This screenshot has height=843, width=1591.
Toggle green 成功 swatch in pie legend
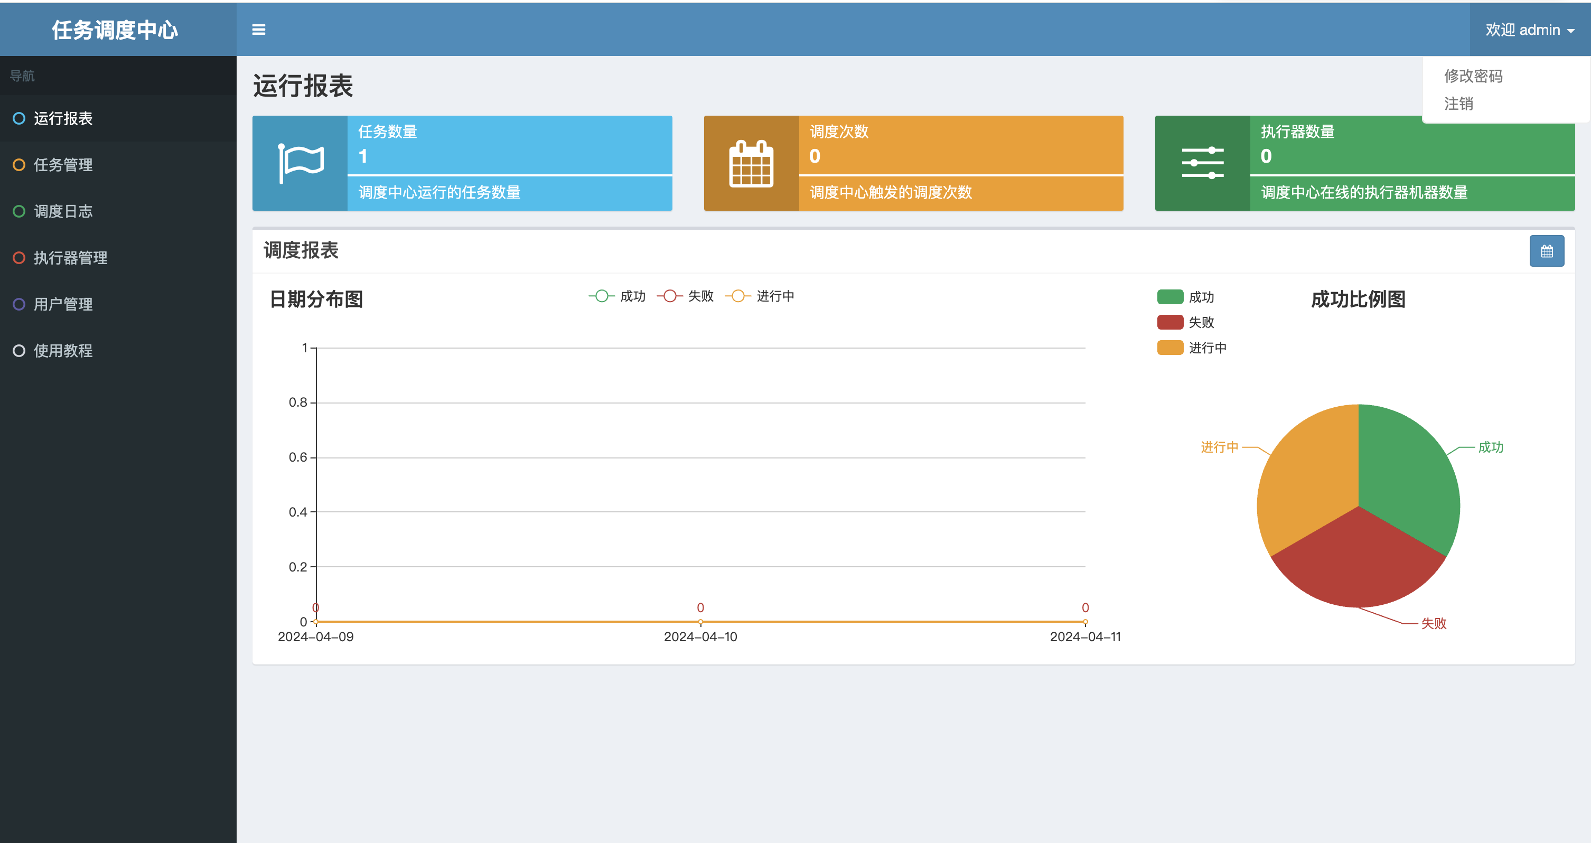point(1170,297)
